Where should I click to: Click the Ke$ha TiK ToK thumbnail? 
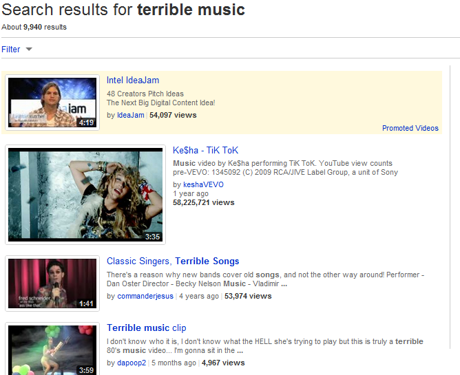pos(85,195)
